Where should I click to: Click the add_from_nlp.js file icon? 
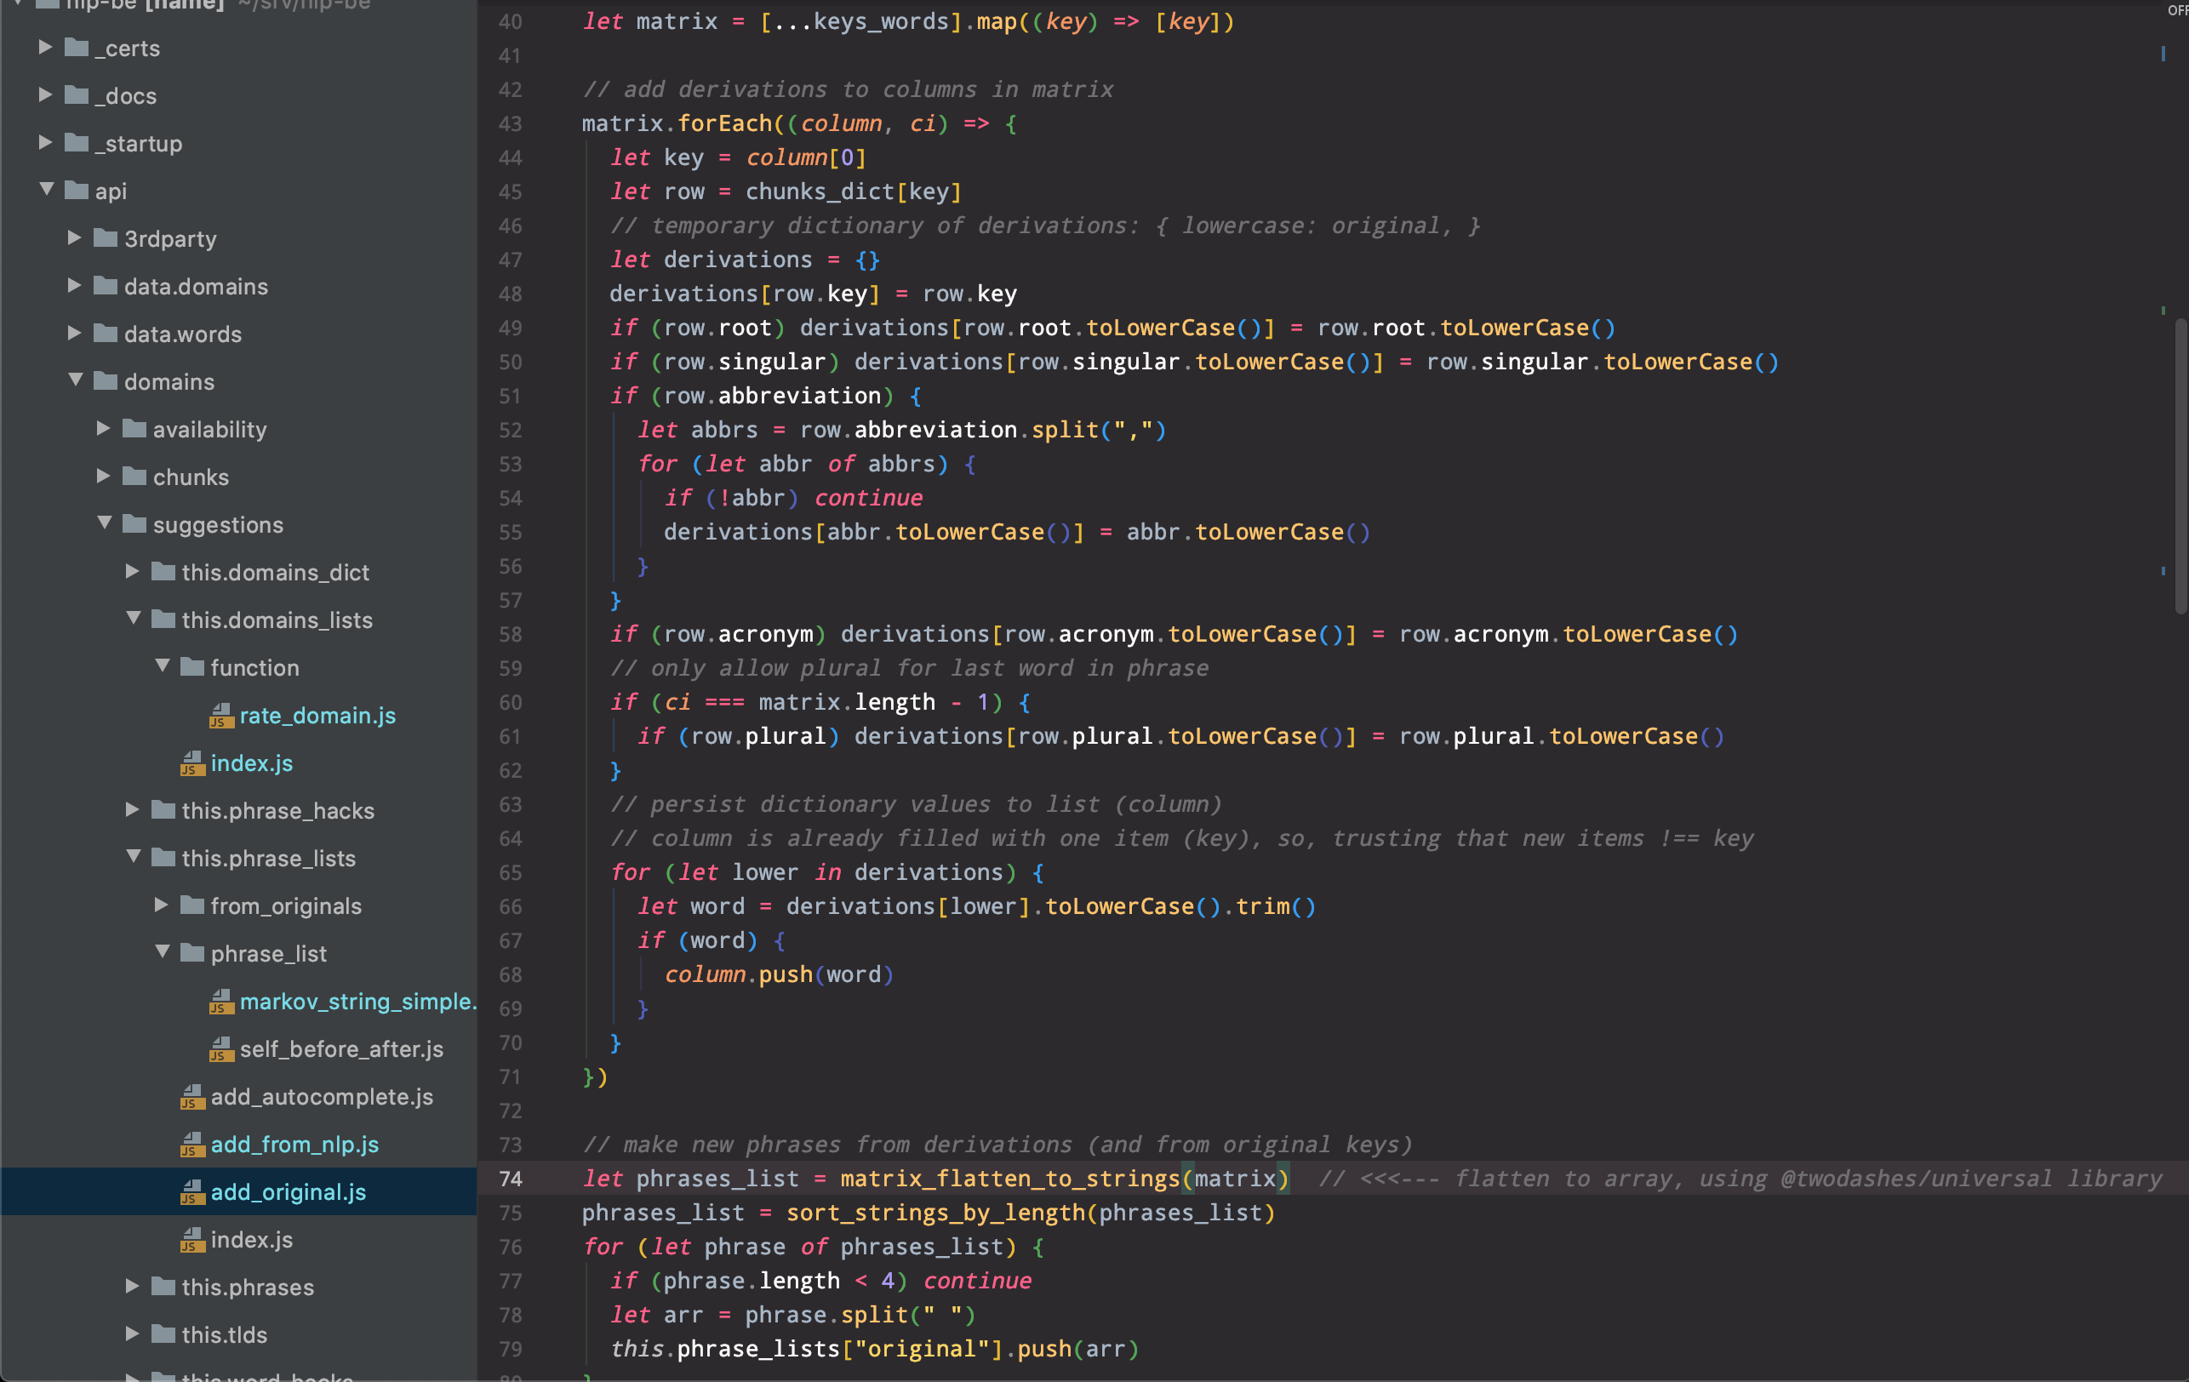click(x=191, y=1145)
